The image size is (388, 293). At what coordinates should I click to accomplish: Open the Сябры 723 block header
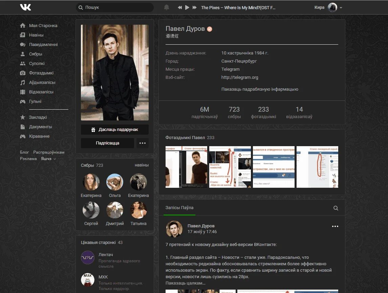92,165
